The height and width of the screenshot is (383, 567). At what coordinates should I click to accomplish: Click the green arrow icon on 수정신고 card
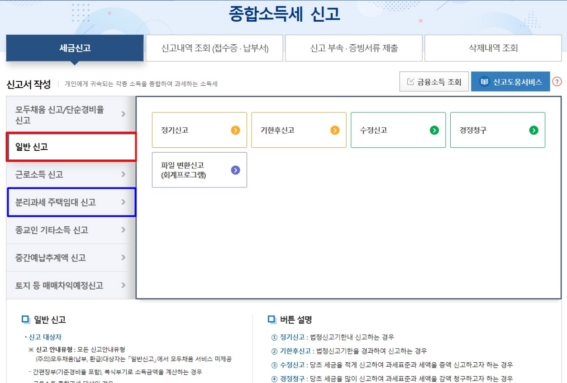[433, 130]
